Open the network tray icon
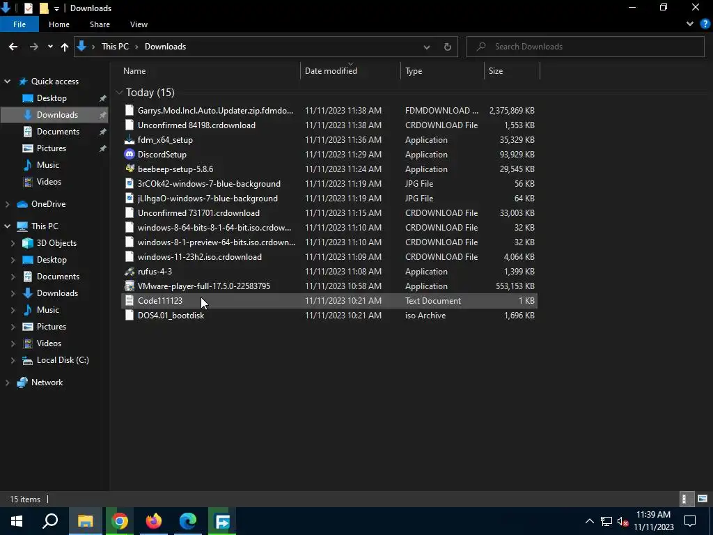The height and width of the screenshot is (535, 713). click(606, 521)
